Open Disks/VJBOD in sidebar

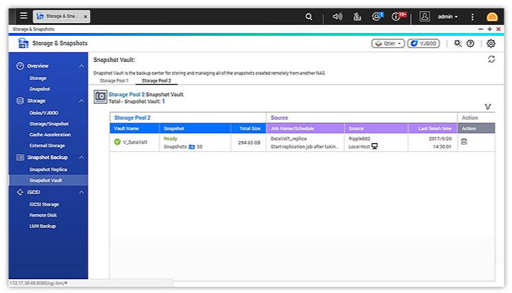[44, 113]
